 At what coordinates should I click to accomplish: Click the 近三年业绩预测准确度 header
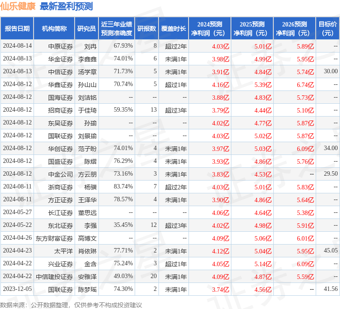point(117,28)
